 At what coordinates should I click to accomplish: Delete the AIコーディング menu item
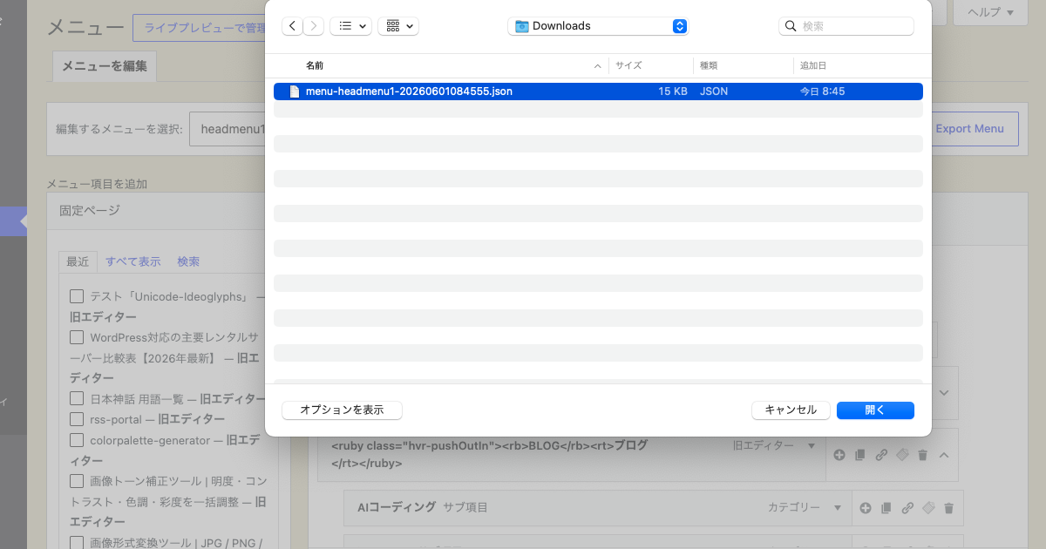[949, 508]
